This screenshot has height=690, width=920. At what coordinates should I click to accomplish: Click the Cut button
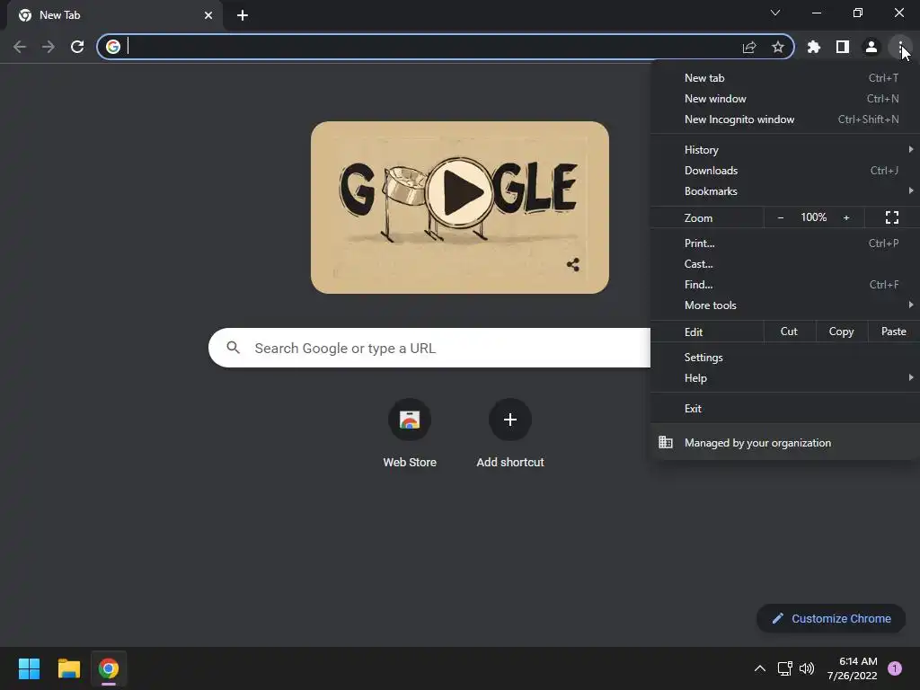coord(789,332)
